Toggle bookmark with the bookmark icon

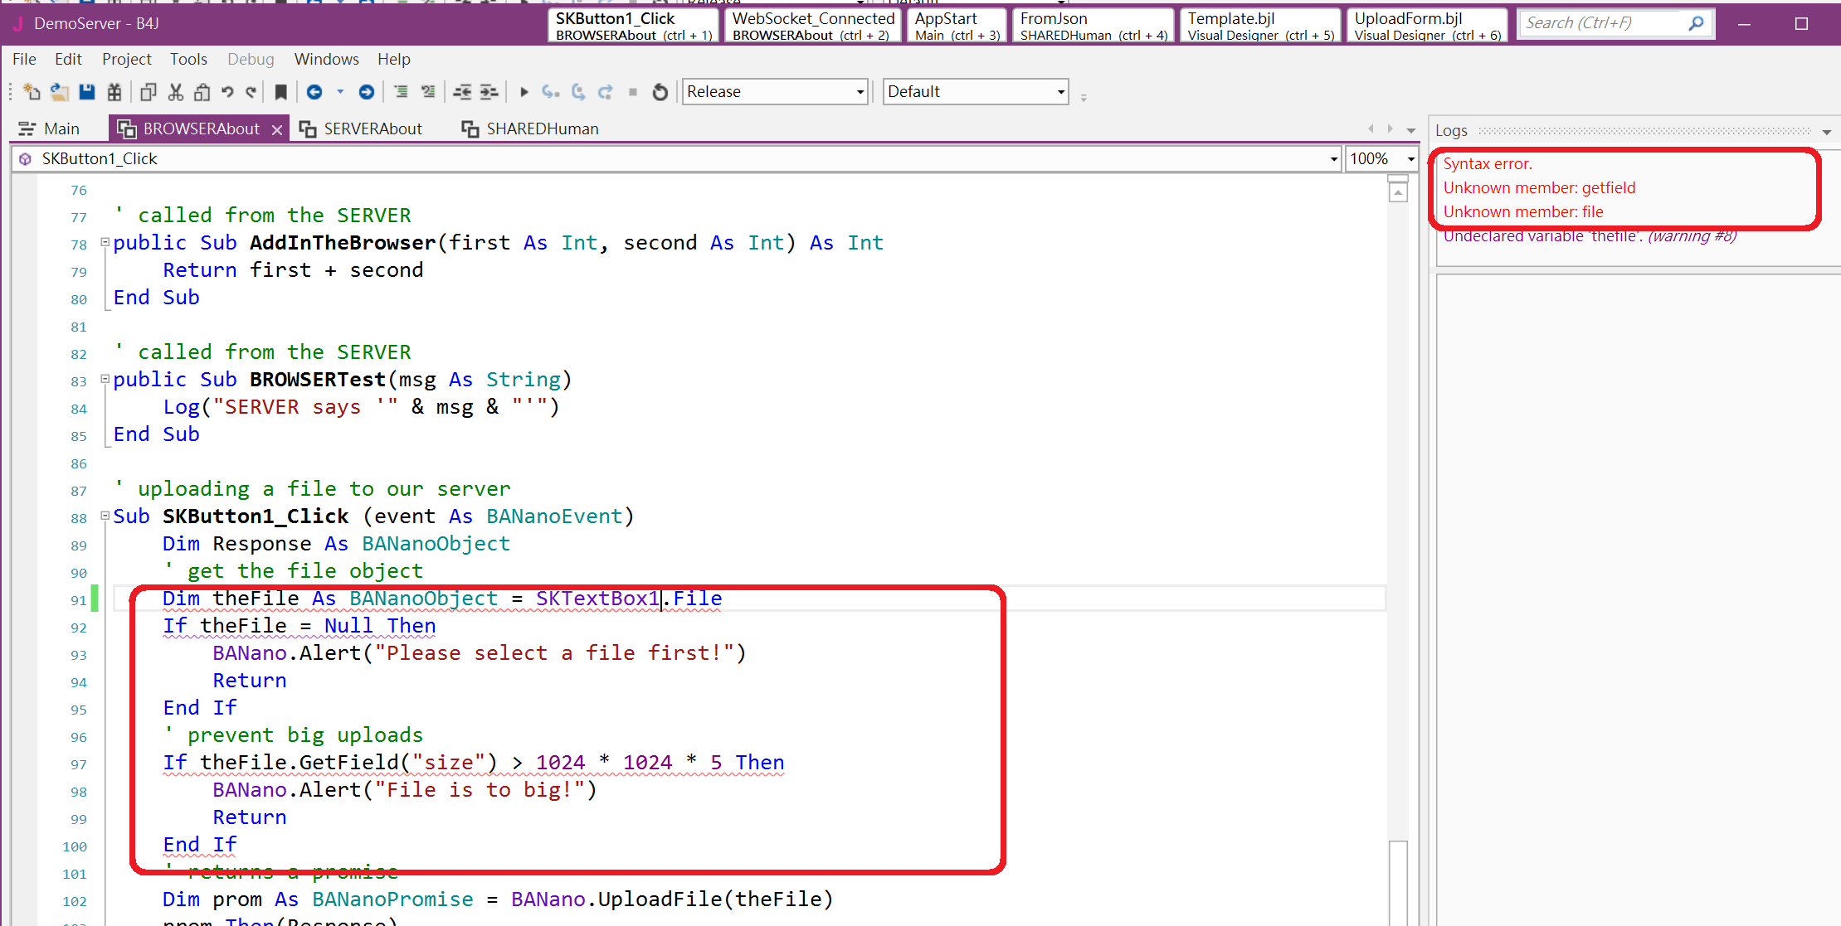280,92
